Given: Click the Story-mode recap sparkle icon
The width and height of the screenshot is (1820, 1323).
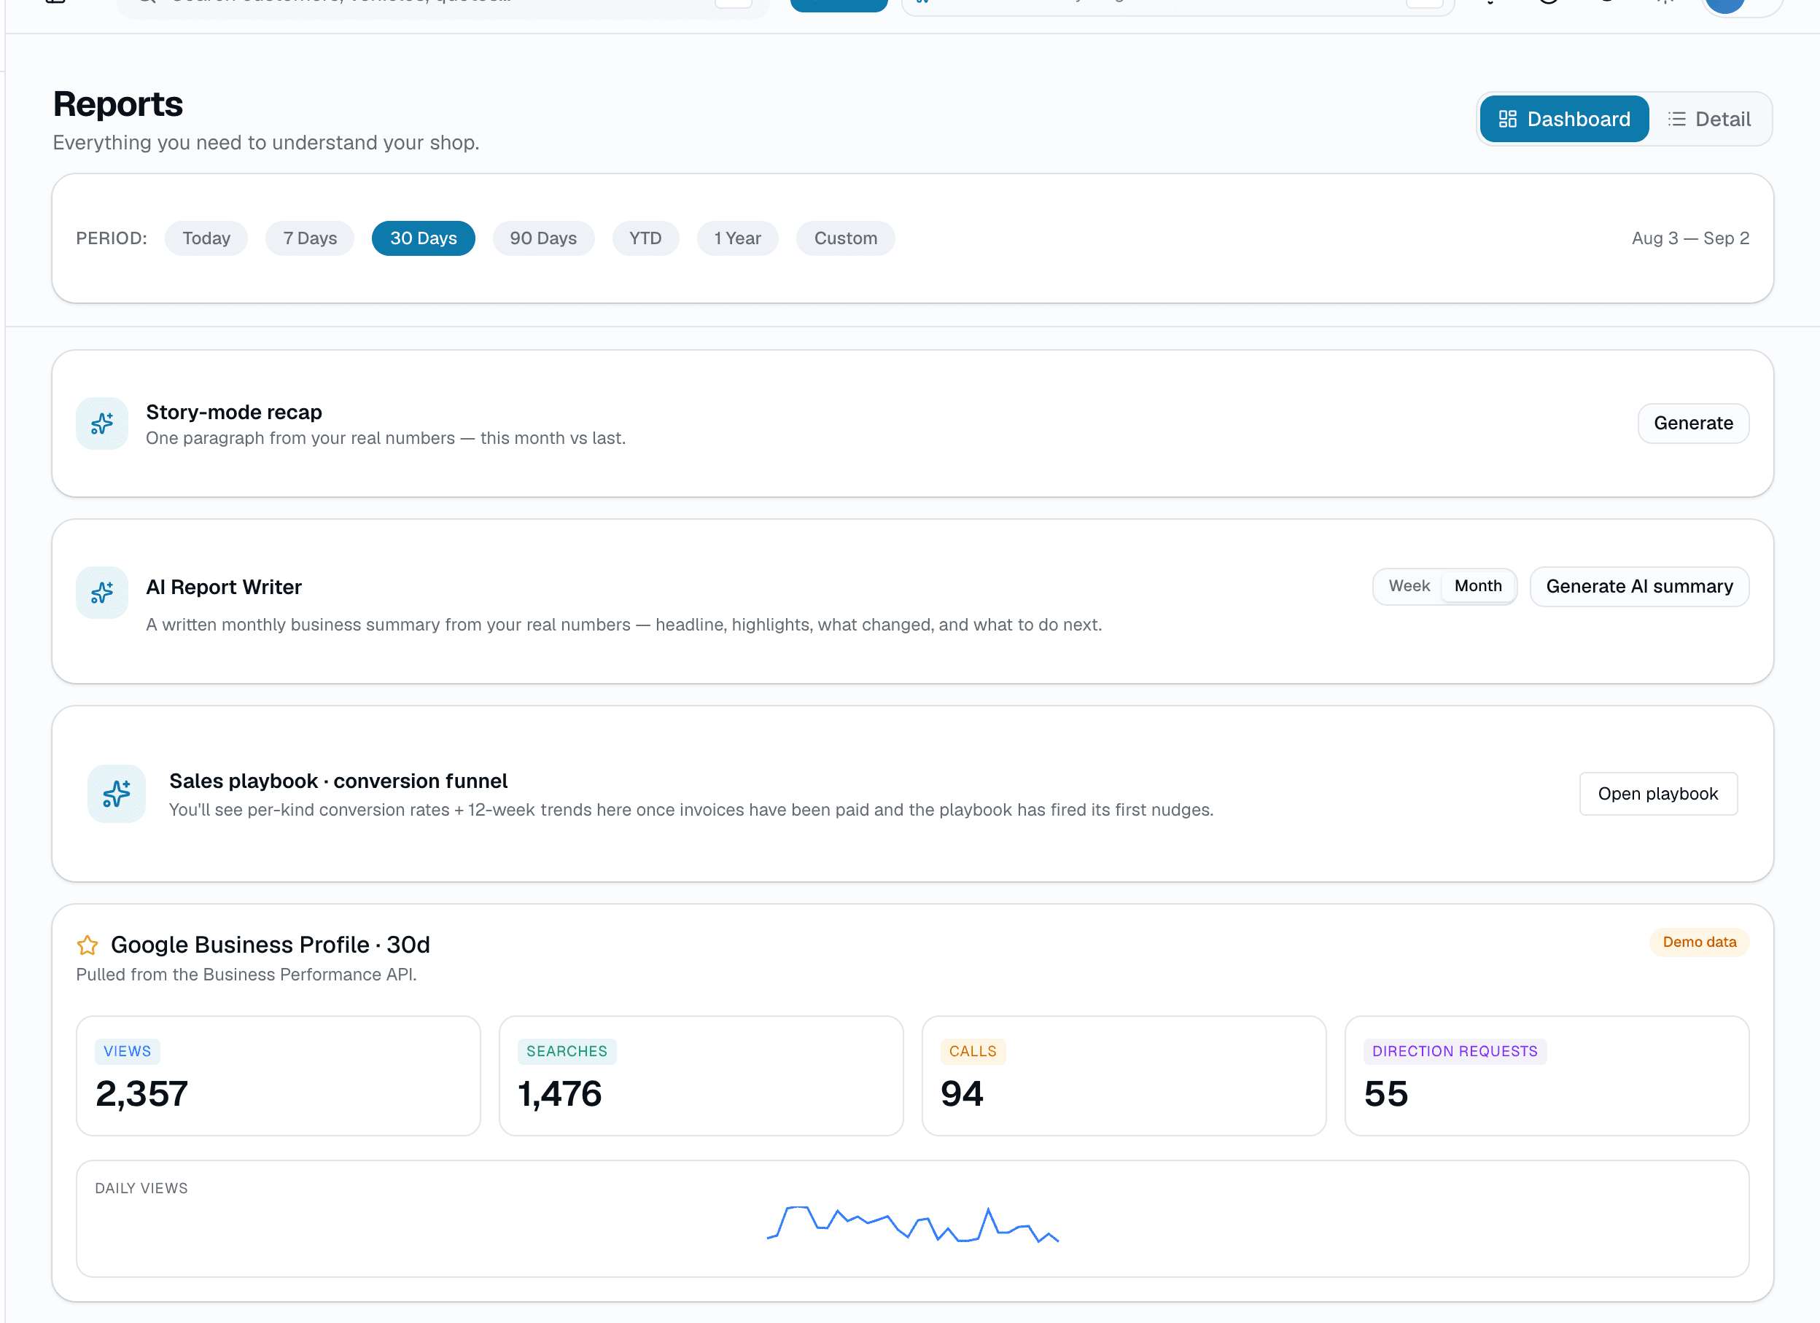Looking at the screenshot, I should tap(102, 424).
